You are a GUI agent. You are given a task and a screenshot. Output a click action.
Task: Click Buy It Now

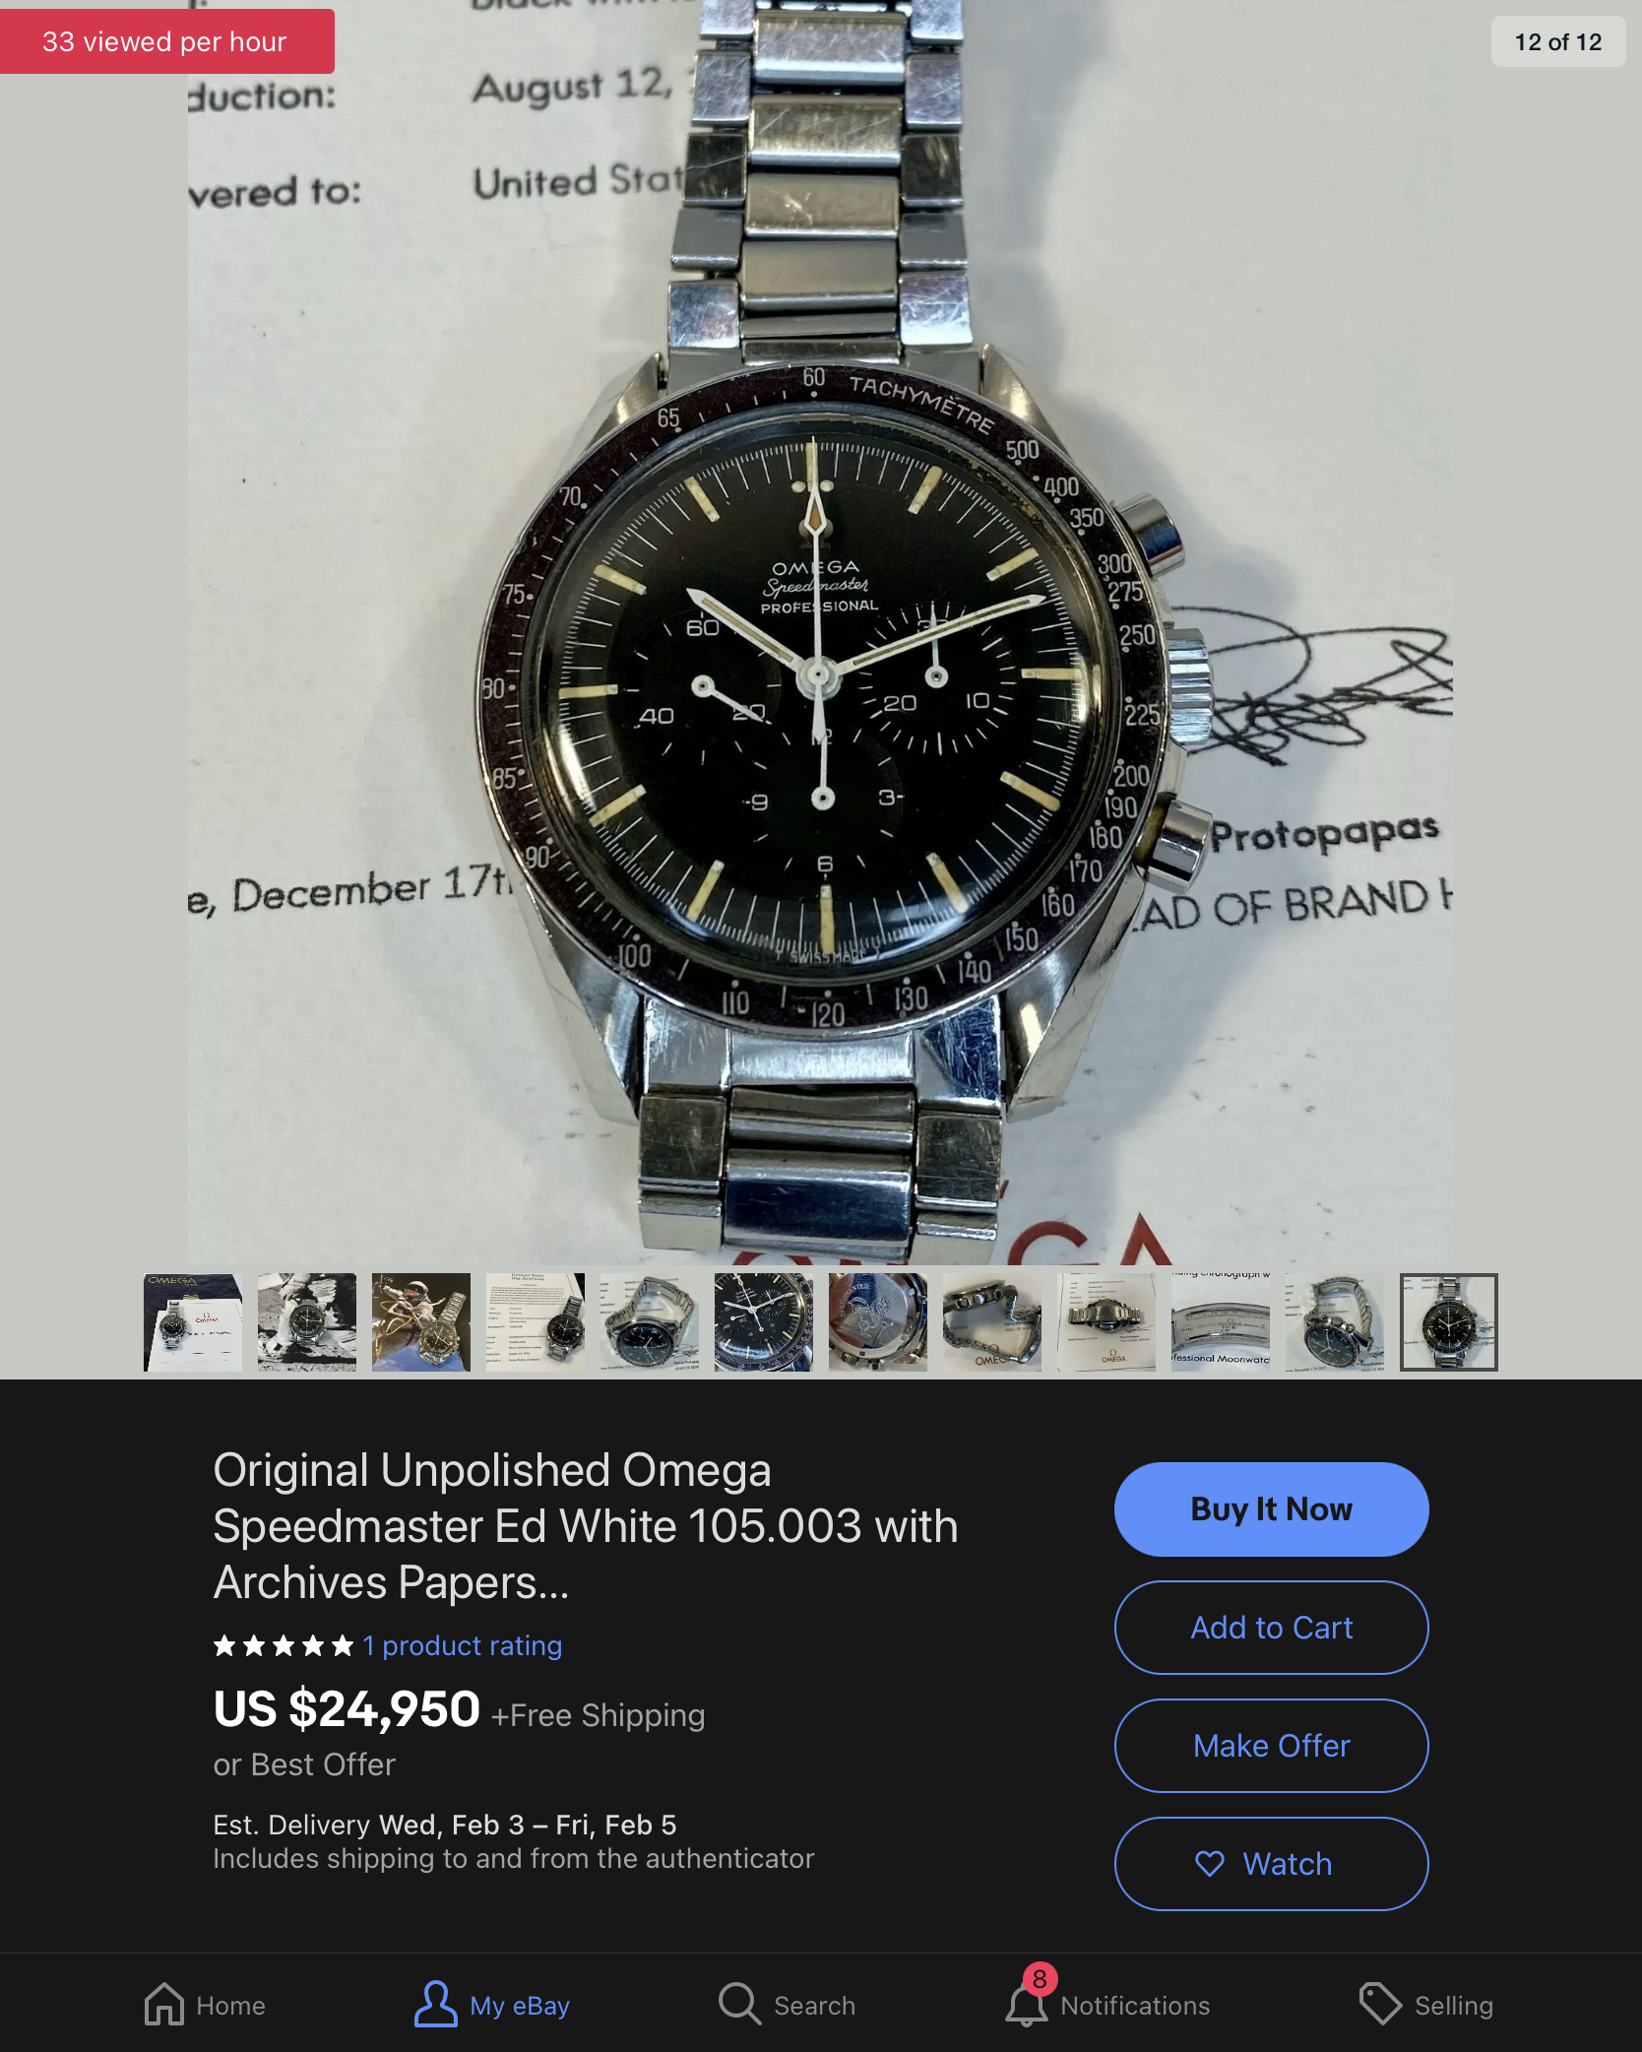[x=1271, y=1509]
